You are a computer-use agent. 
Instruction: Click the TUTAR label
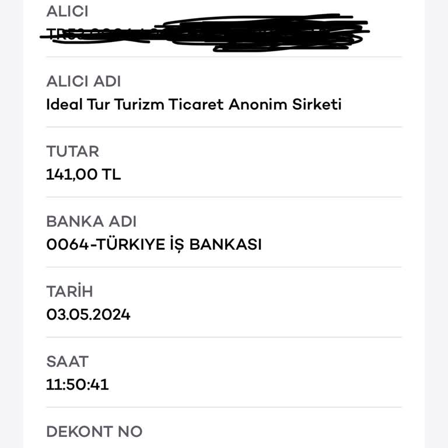[x=72, y=152]
